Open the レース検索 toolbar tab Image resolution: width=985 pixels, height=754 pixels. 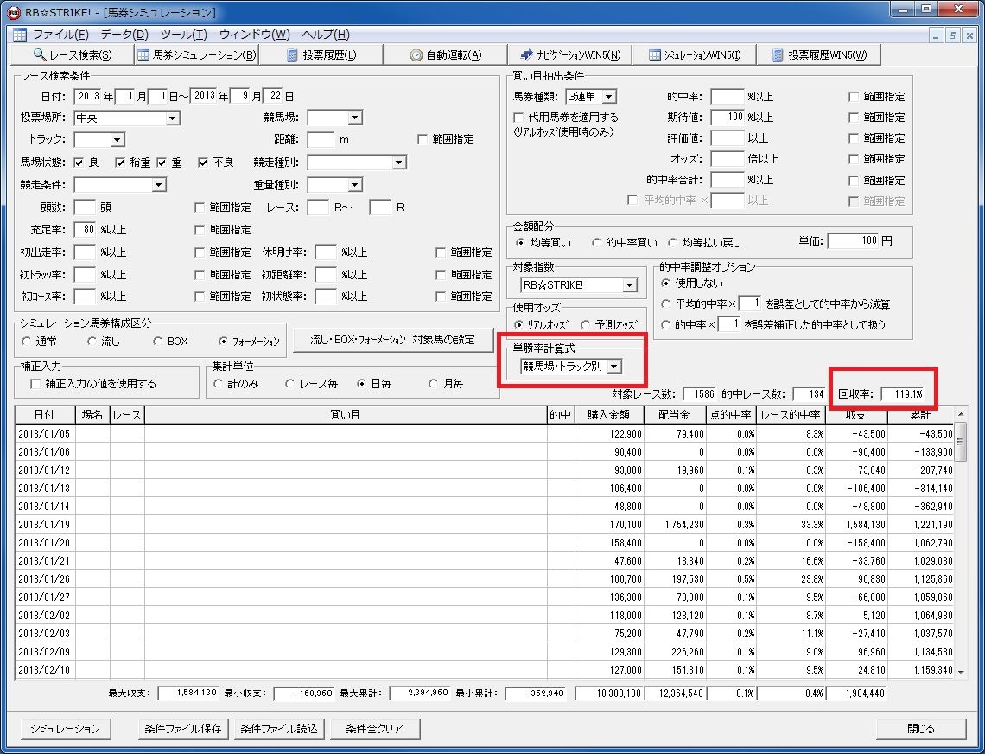(73, 54)
